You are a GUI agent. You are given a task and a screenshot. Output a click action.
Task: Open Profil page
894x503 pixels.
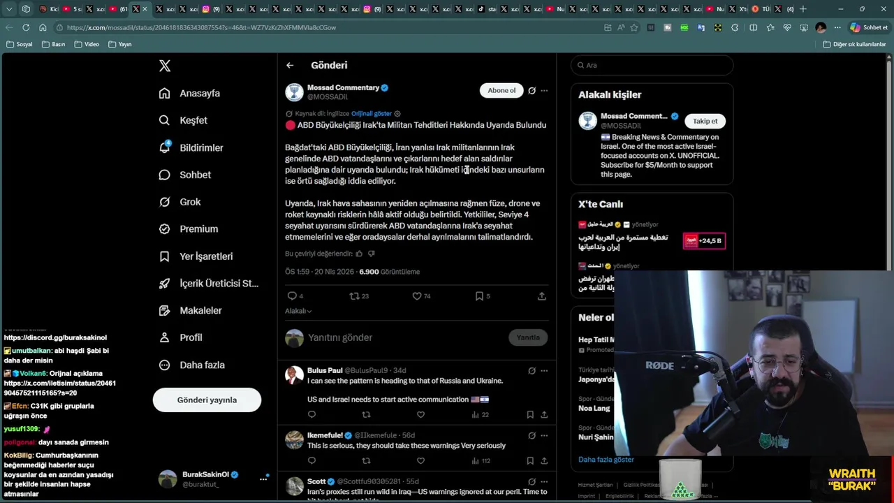(180, 337)
